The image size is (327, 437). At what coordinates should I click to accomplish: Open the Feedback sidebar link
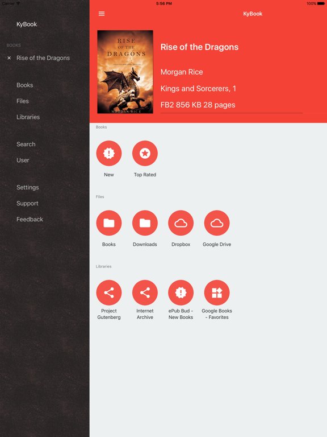[30, 219]
